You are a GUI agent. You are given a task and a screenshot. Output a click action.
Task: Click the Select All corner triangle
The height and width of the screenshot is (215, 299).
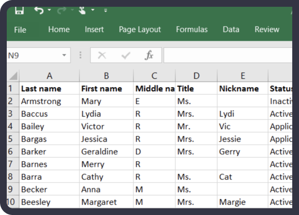tap(13, 76)
